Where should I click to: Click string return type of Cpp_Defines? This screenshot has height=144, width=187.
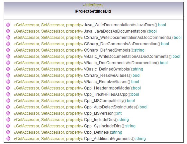[117, 133]
